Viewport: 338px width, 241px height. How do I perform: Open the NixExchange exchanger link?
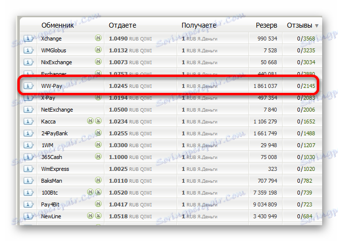click(x=56, y=62)
